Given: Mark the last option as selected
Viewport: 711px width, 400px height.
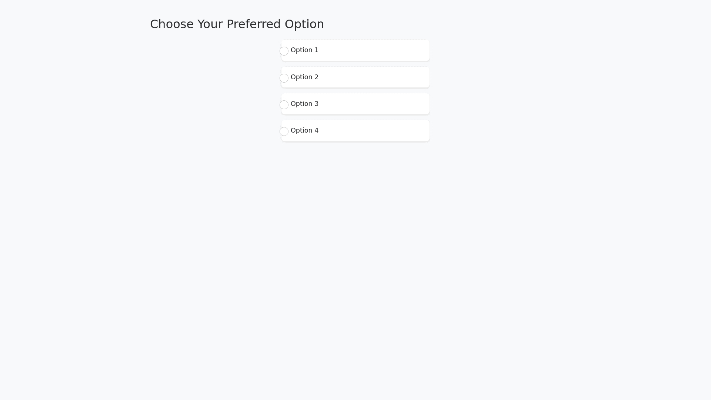Looking at the screenshot, I should click(284, 131).
